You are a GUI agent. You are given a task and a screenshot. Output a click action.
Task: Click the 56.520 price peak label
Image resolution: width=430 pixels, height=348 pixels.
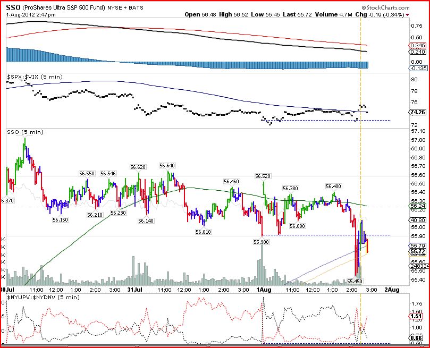(x=263, y=176)
